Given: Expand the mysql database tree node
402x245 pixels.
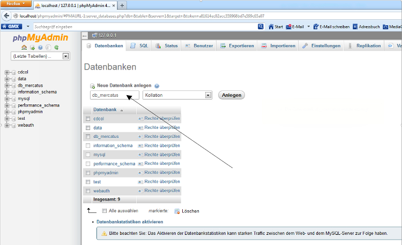Looking at the screenshot, I should pyautogui.click(x=7, y=98).
